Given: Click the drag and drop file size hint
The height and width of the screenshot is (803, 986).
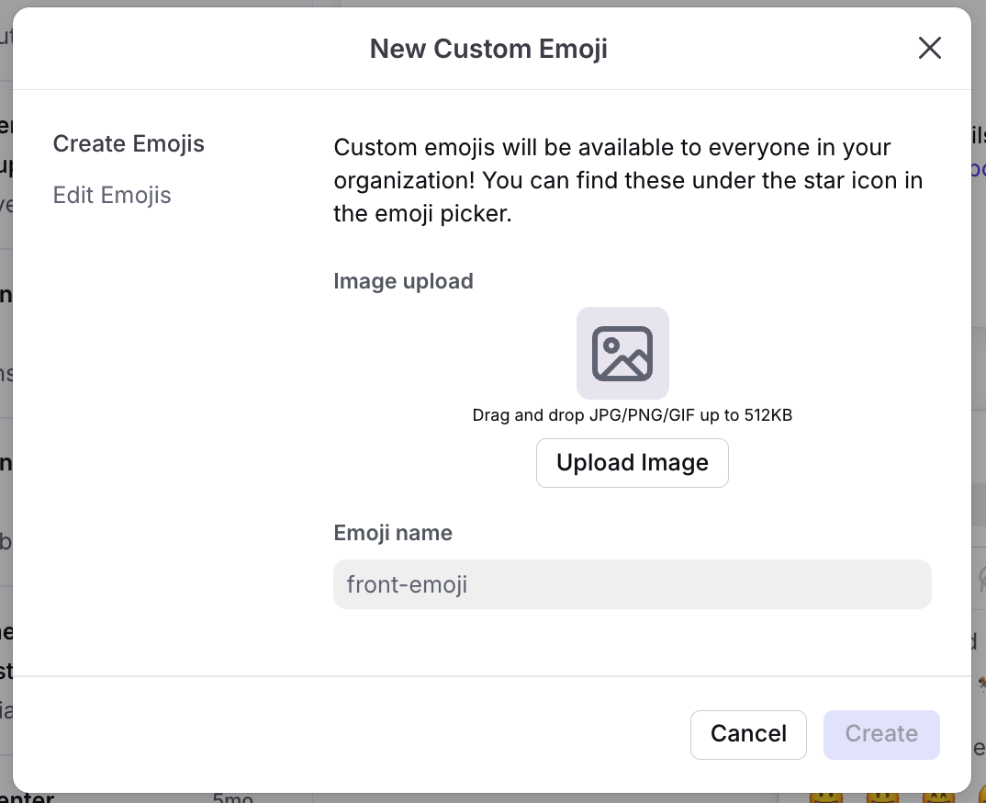Looking at the screenshot, I should click(x=632, y=415).
